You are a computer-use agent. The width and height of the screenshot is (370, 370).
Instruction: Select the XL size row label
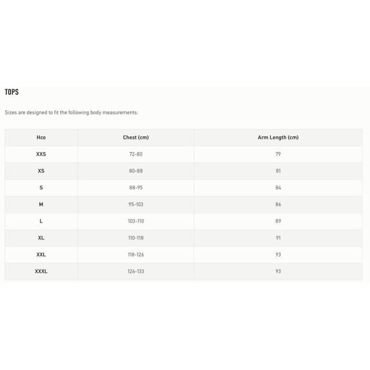point(41,238)
